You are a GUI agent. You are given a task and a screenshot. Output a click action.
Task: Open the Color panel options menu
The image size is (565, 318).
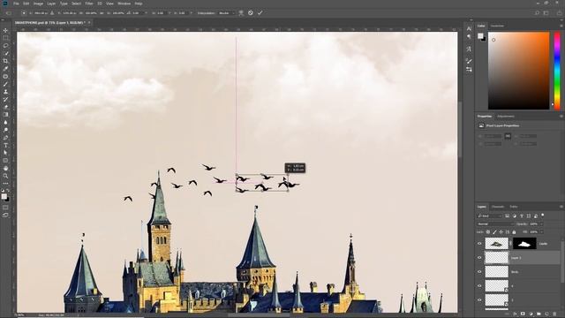click(x=561, y=26)
